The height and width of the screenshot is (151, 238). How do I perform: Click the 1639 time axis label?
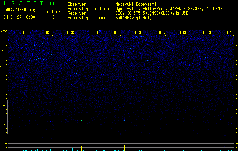click(x=207, y=32)
